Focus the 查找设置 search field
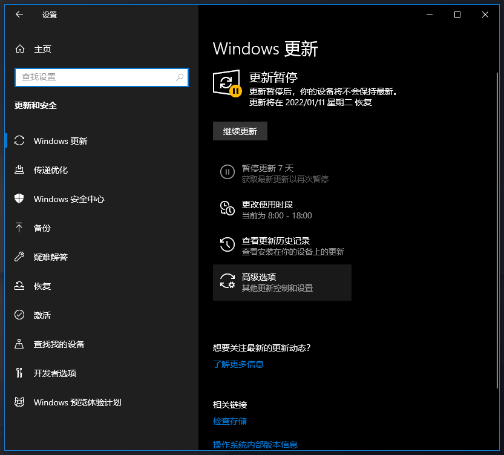Viewport: 504px width, 455px height. point(102,77)
